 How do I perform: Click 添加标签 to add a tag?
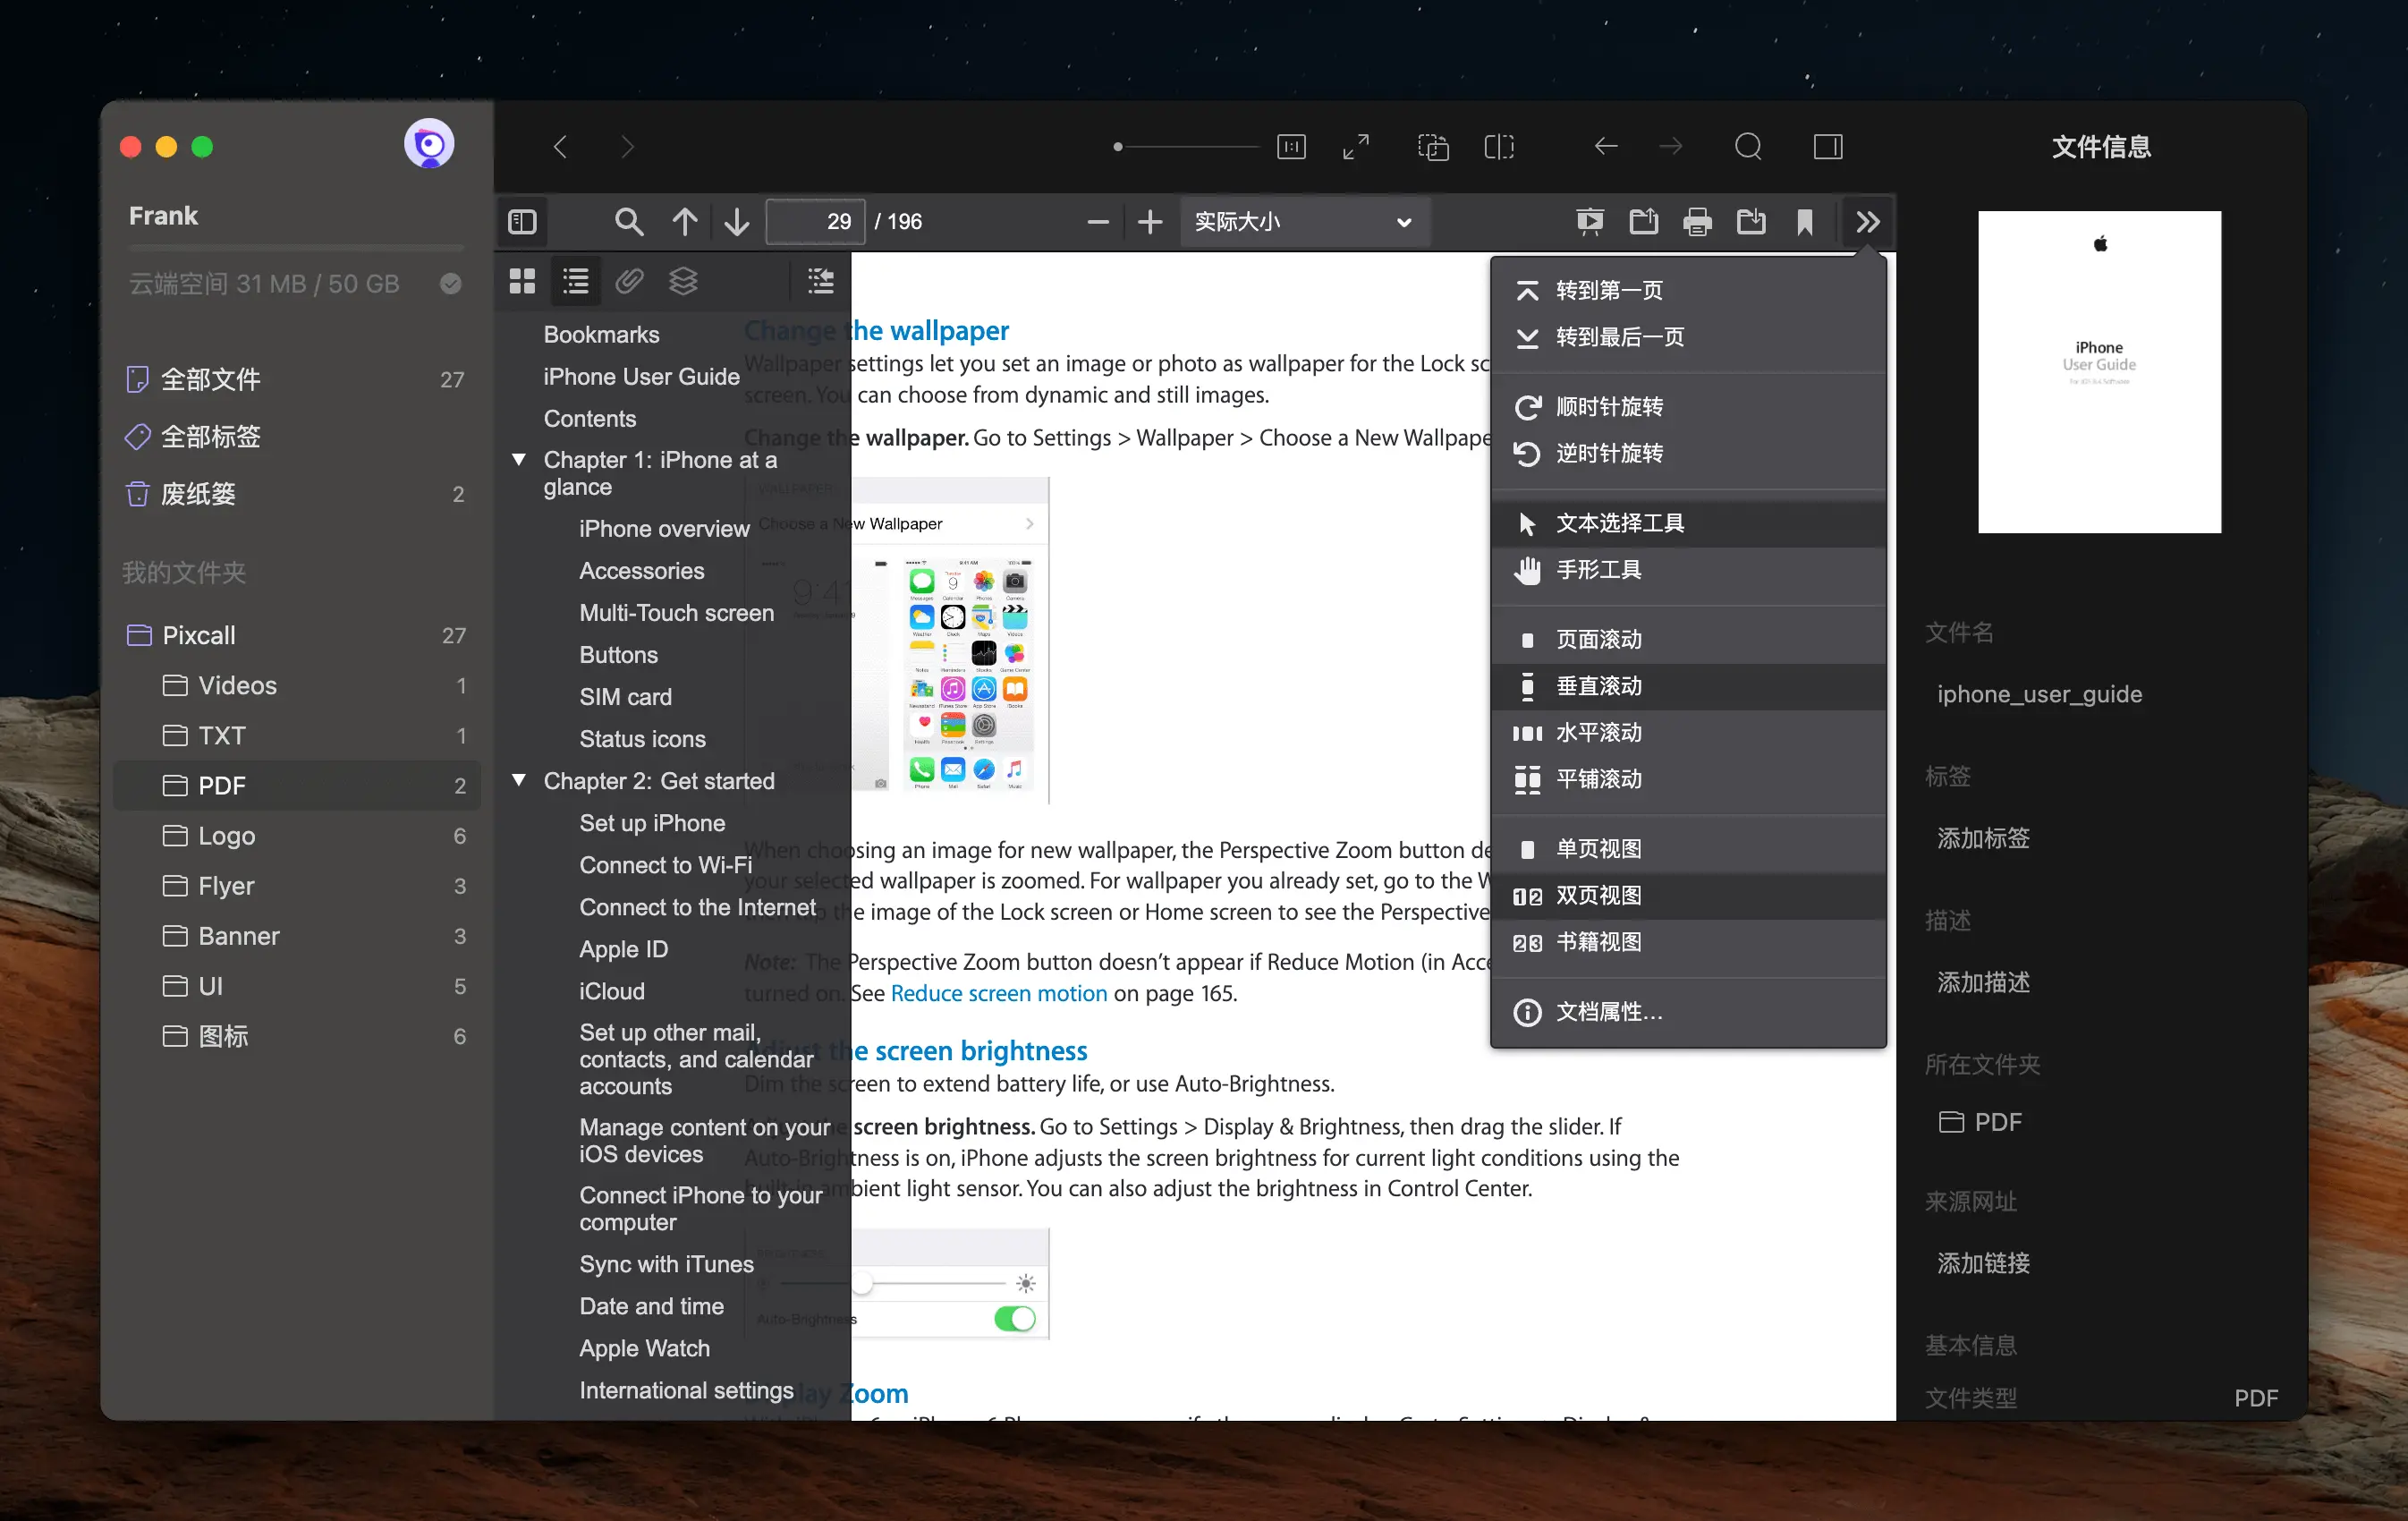[x=1983, y=838]
